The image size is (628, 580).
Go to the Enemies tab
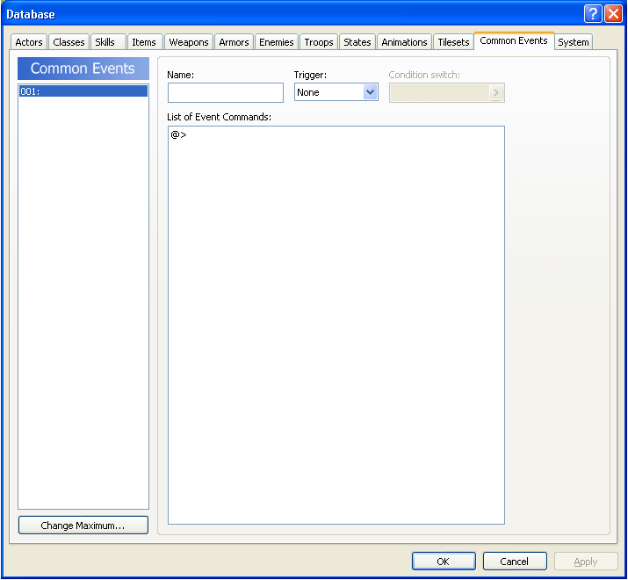[277, 42]
